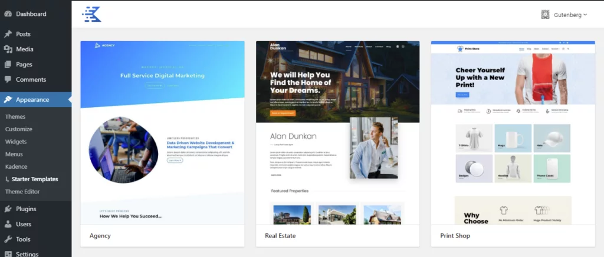Click the Tools wrench icon
The width and height of the screenshot is (604, 257).
pos(8,239)
